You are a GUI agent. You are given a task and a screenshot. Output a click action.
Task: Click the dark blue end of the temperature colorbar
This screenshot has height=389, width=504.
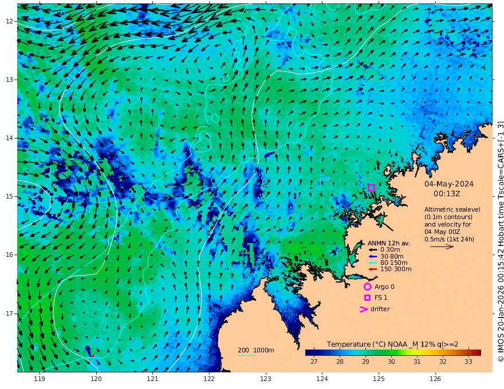pyautogui.click(x=309, y=352)
